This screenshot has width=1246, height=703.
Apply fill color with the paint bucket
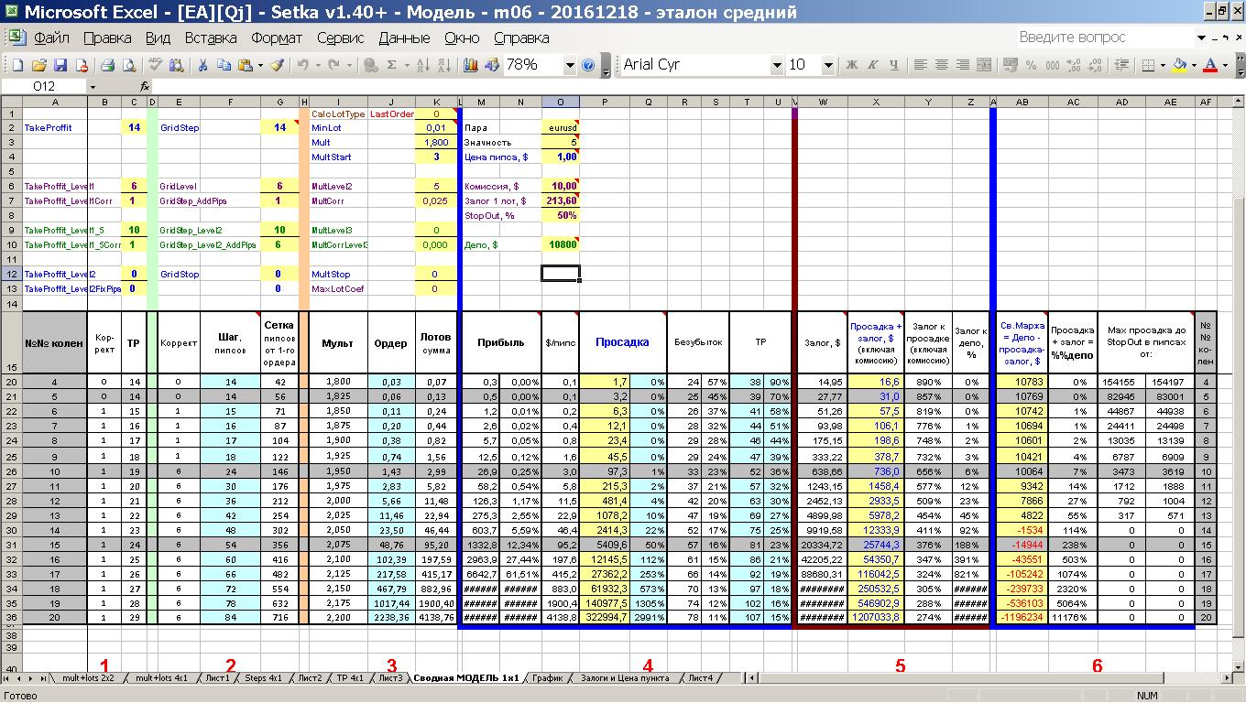pyautogui.click(x=1180, y=65)
